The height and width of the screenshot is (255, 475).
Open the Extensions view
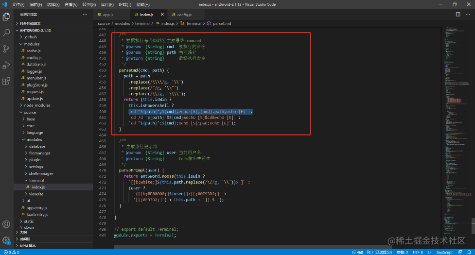click(6, 81)
